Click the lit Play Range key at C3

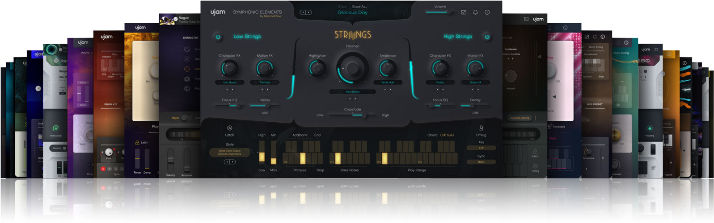click(x=384, y=158)
